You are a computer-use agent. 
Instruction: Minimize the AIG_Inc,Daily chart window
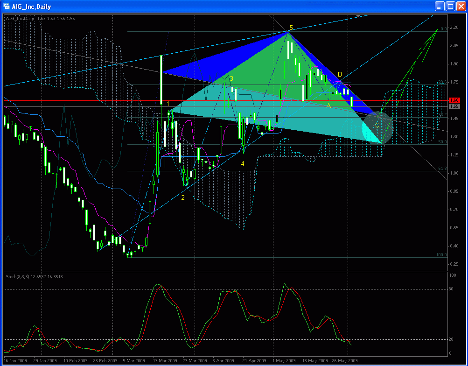tap(440, 6)
